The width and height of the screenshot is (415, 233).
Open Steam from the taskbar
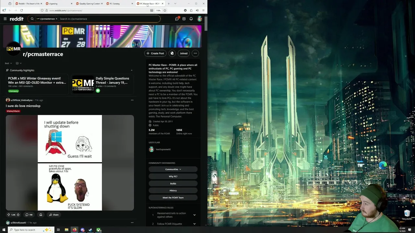(x=90, y=230)
